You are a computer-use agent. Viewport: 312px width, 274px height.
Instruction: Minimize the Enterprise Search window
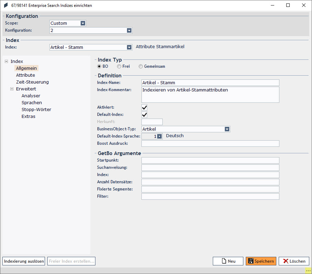click(273, 5)
